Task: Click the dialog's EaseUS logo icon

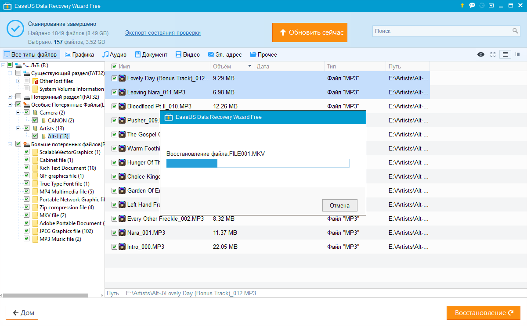Action: point(168,117)
